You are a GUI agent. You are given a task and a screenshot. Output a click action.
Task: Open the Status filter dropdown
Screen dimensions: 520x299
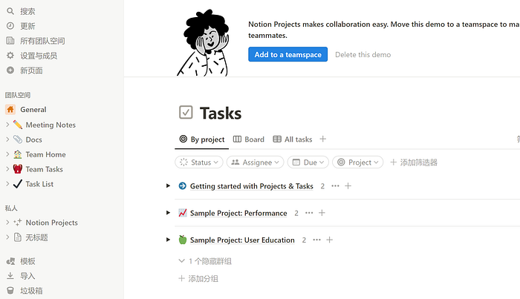199,162
